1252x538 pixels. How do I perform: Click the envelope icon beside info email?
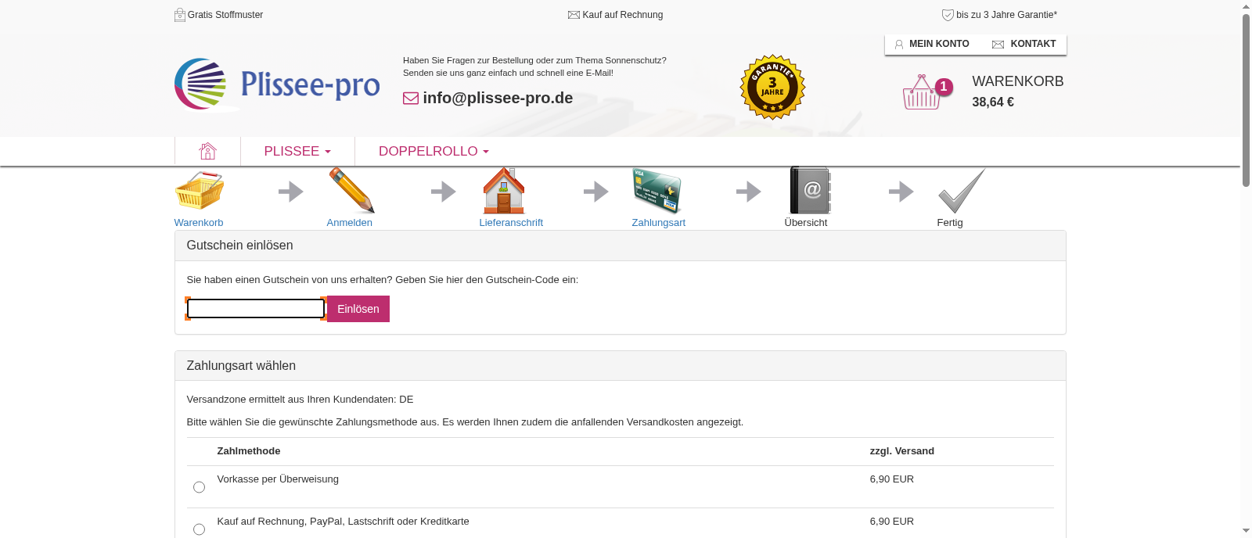click(411, 99)
